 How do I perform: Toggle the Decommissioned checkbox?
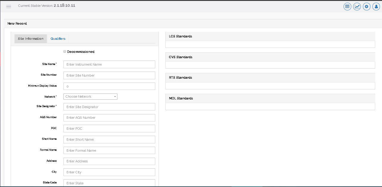pyautogui.click(x=65, y=52)
